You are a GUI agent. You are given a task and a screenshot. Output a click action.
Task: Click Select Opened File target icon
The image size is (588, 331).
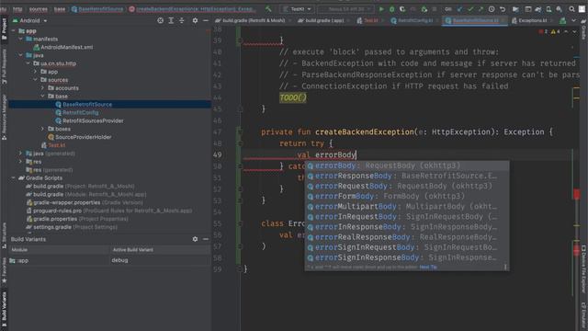click(x=161, y=20)
